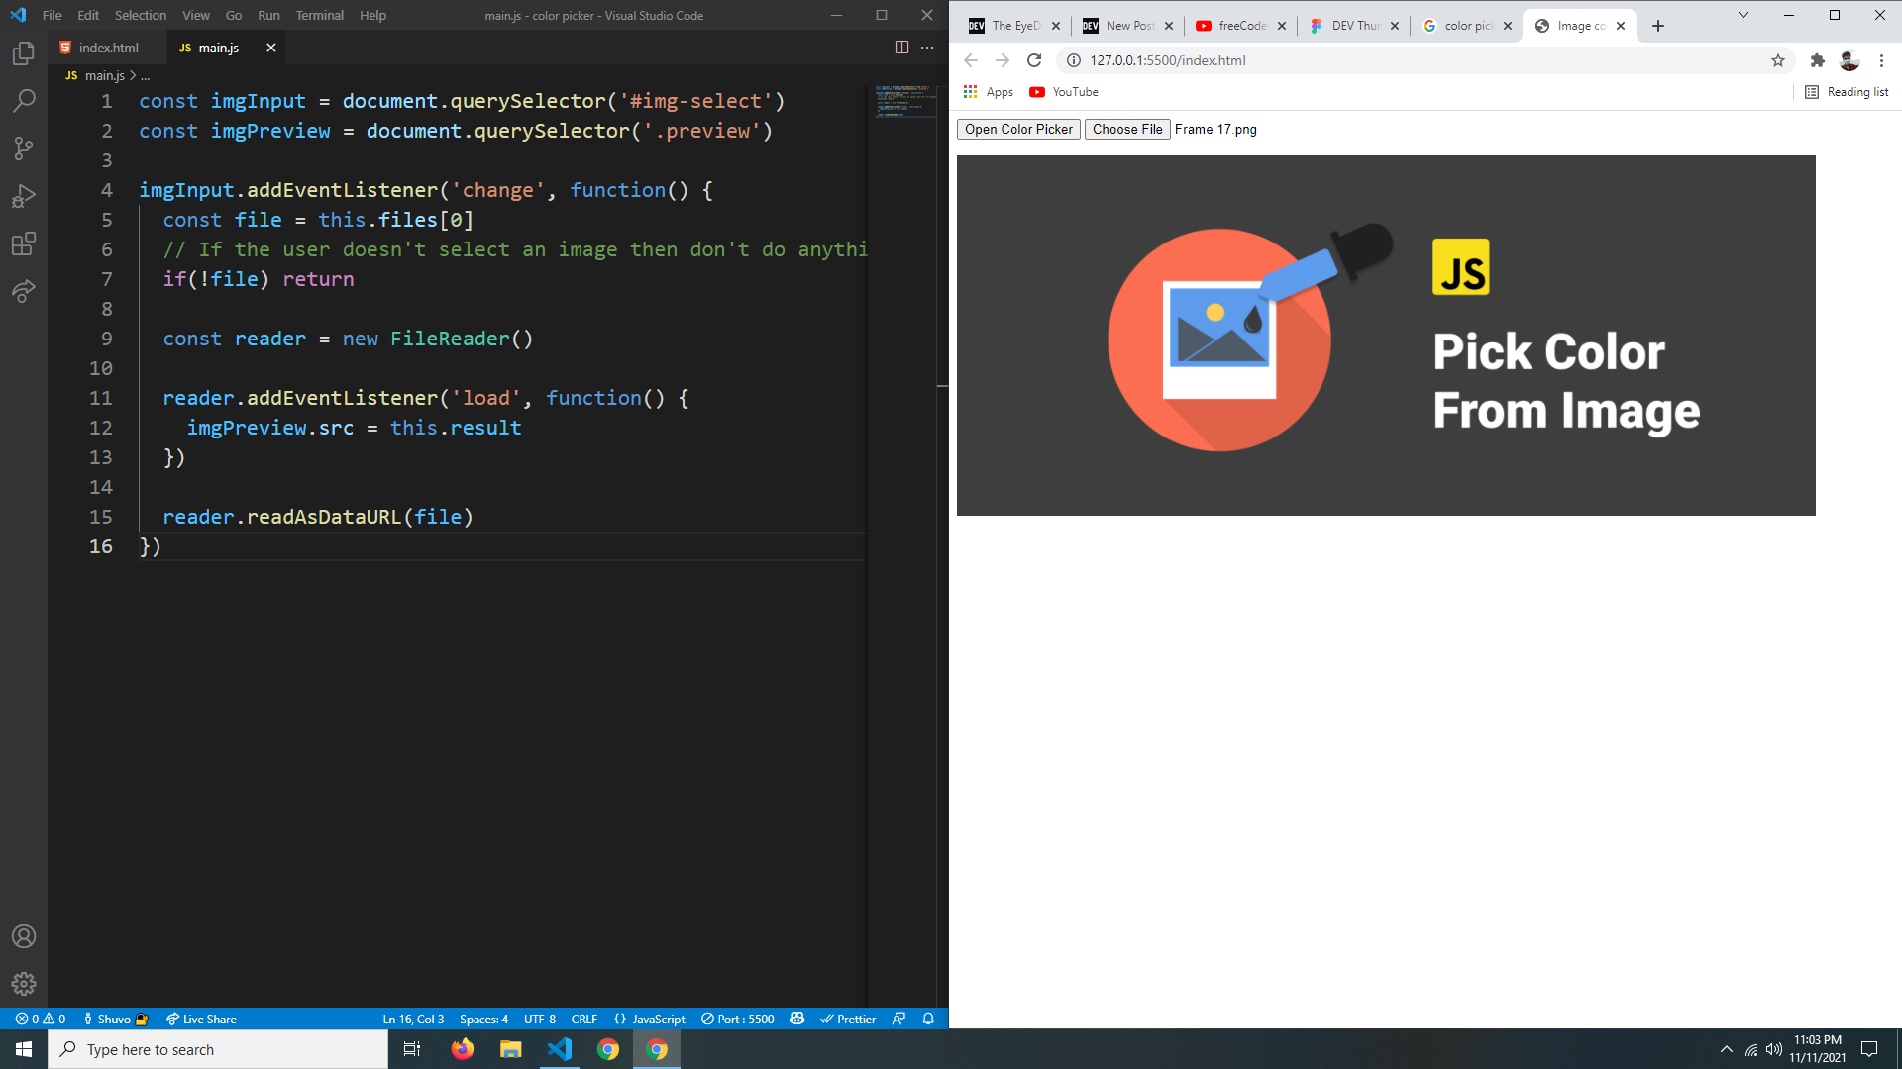
Task: Open the Search panel in VS Code
Action: (x=24, y=100)
